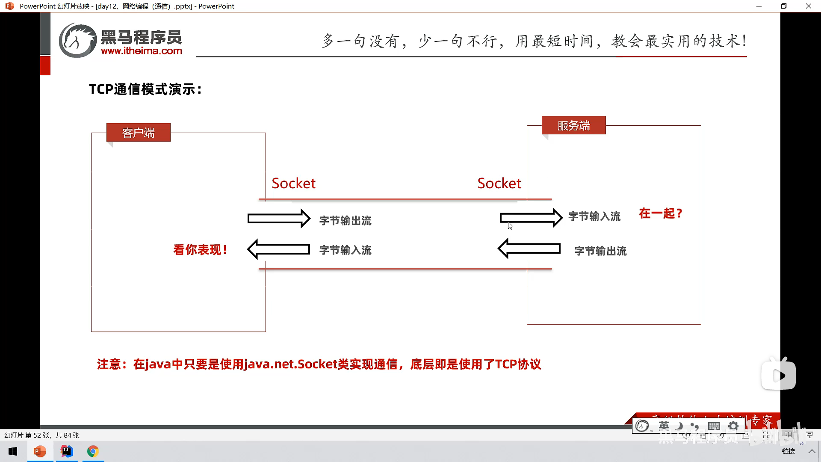
Task: Click the www.itheima.com link text
Action: click(x=142, y=51)
